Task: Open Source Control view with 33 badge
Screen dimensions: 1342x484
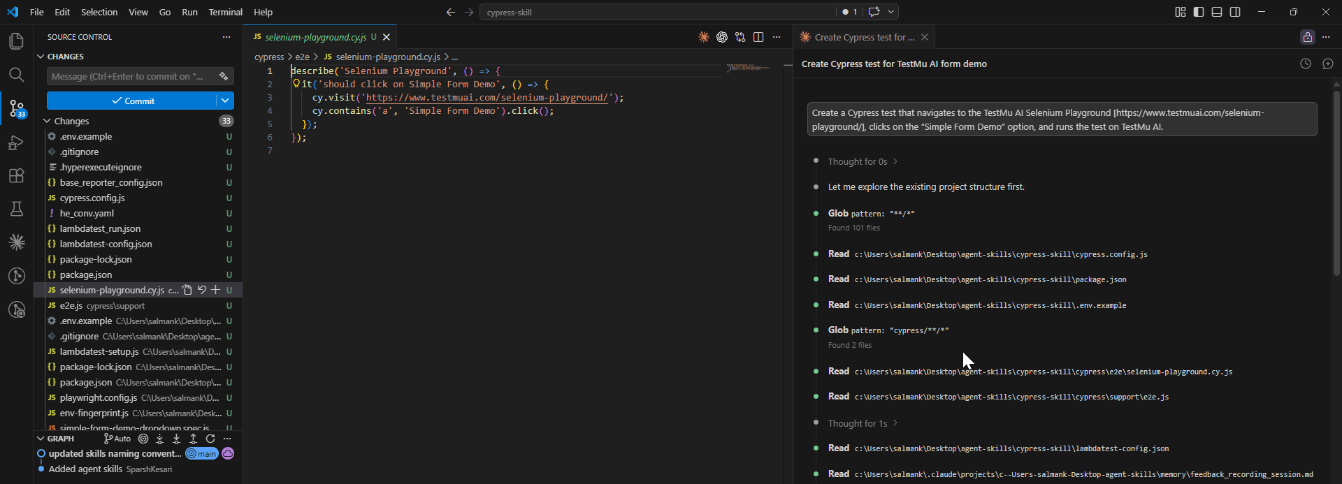Action: (x=17, y=108)
